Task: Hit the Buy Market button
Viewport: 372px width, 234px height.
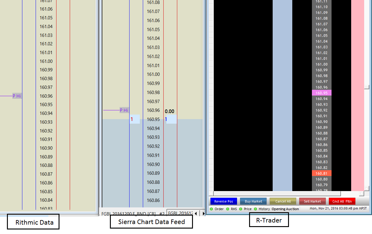Action: pyautogui.click(x=253, y=201)
